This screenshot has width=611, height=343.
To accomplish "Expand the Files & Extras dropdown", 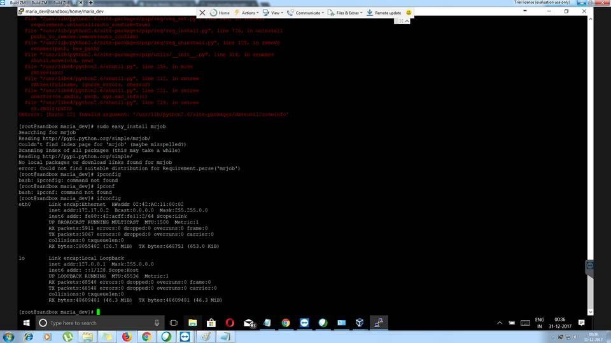I will (345, 13).
